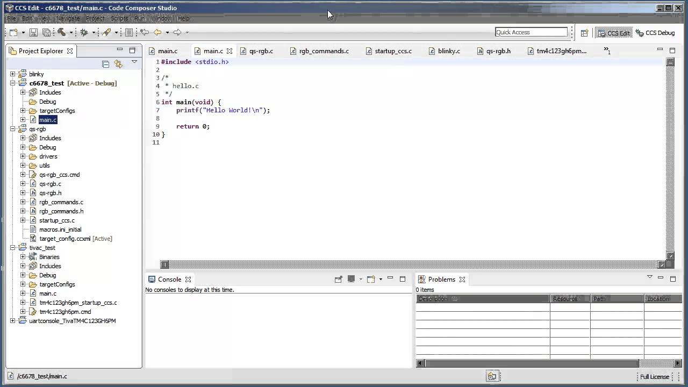688x387 pixels.
Task: Close the active main.c editor tab
Action: pos(230,51)
